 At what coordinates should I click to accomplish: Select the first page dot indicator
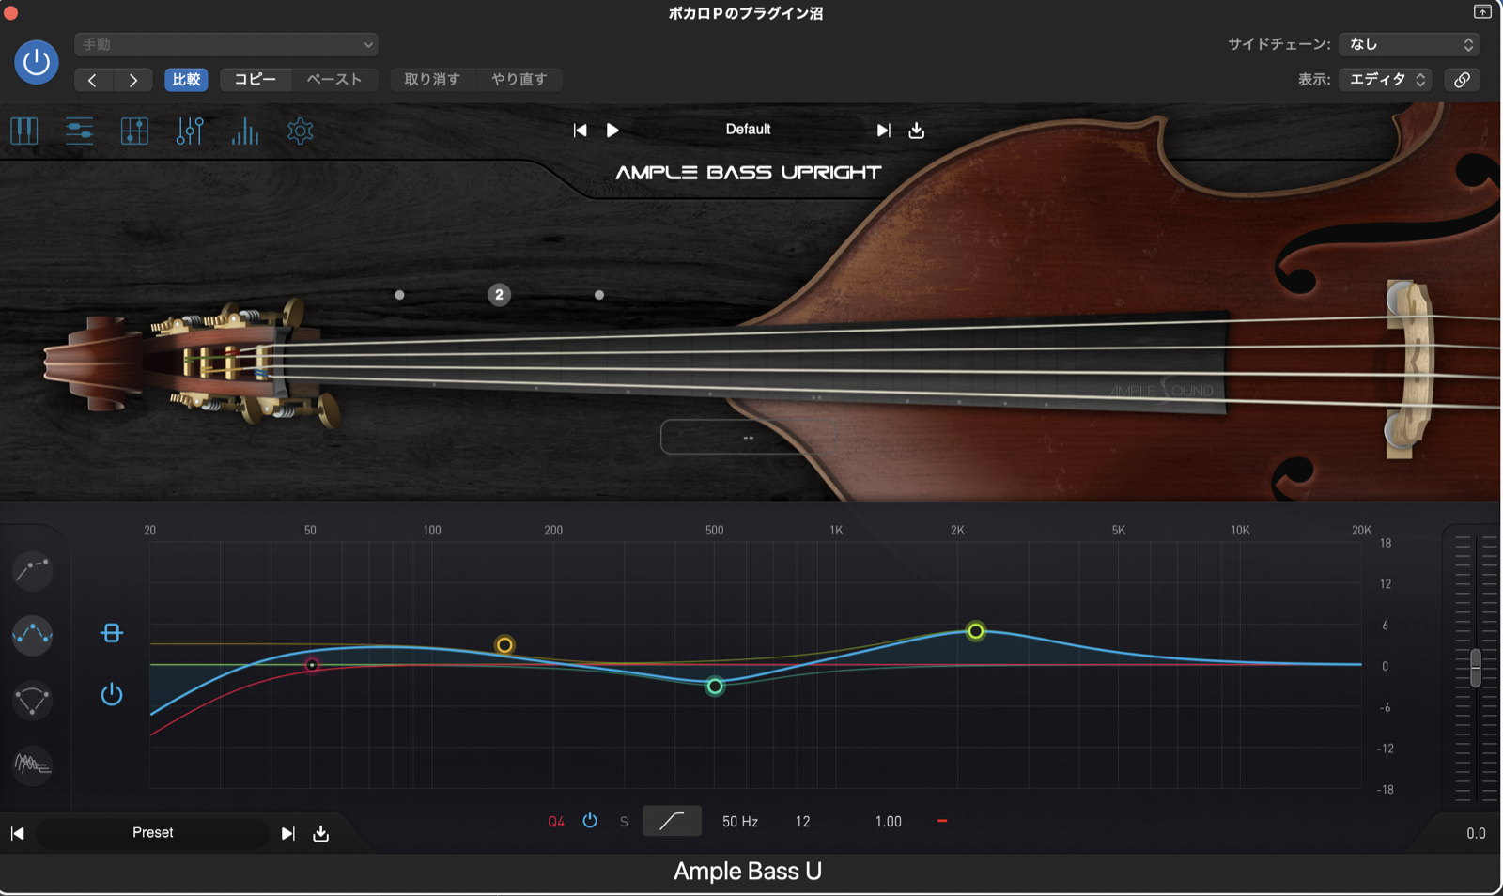tap(399, 295)
